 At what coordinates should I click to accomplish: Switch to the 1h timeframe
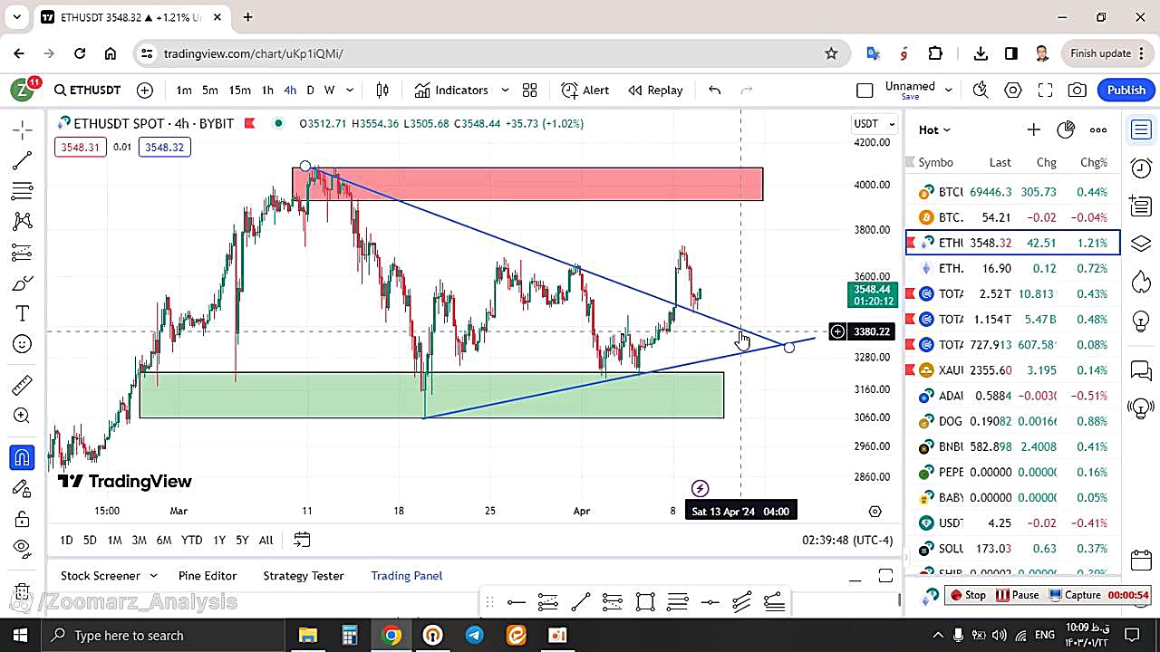pos(267,90)
